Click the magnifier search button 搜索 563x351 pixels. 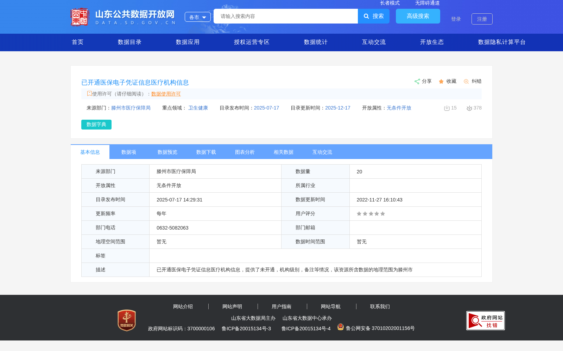click(x=374, y=16)
